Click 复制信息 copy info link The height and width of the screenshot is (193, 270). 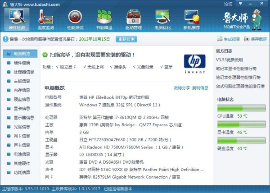(x=200, y=88)
